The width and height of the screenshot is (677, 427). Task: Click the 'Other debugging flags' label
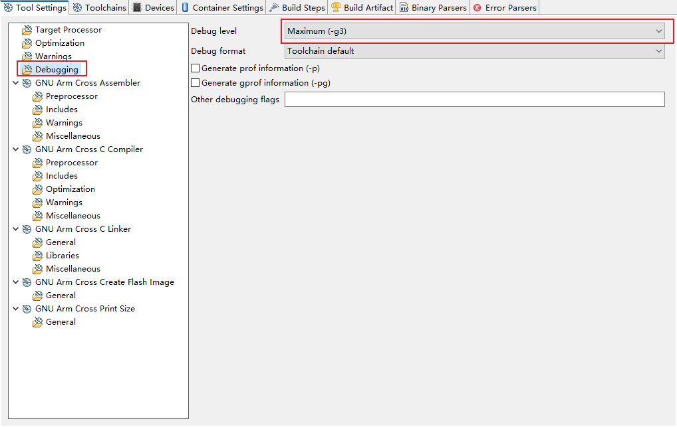click(x=235, y=100)
